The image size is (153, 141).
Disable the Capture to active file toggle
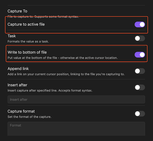[140, 25]
